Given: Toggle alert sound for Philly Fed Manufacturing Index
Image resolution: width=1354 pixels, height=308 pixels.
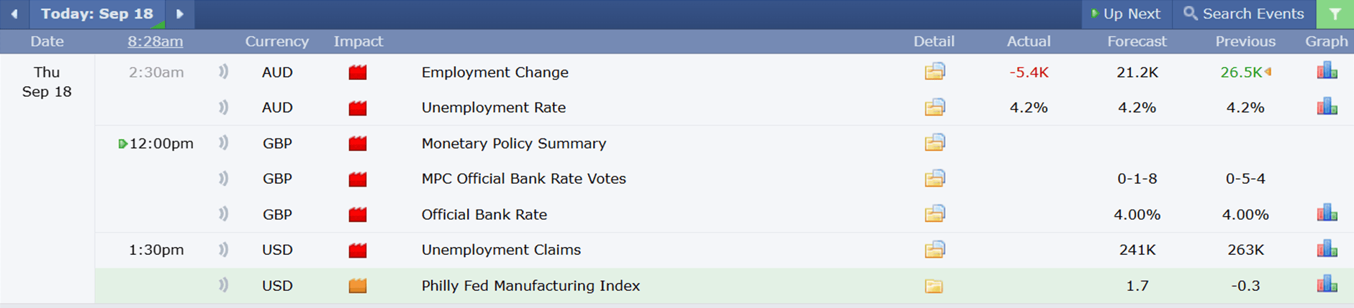Looking at the screenshot, I should (224, 285).
